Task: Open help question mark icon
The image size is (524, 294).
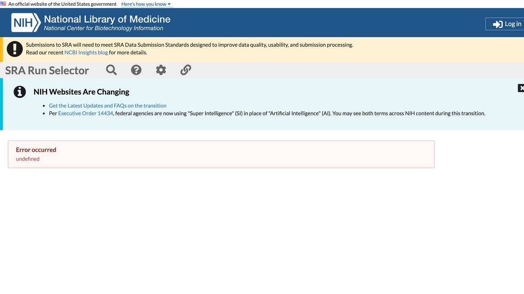Action: [136, 70]
